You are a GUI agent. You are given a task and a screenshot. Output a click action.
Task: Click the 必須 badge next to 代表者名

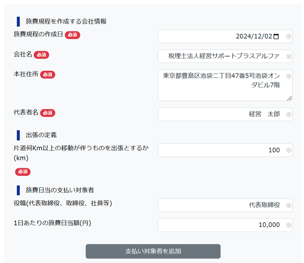tap(48, 113)
